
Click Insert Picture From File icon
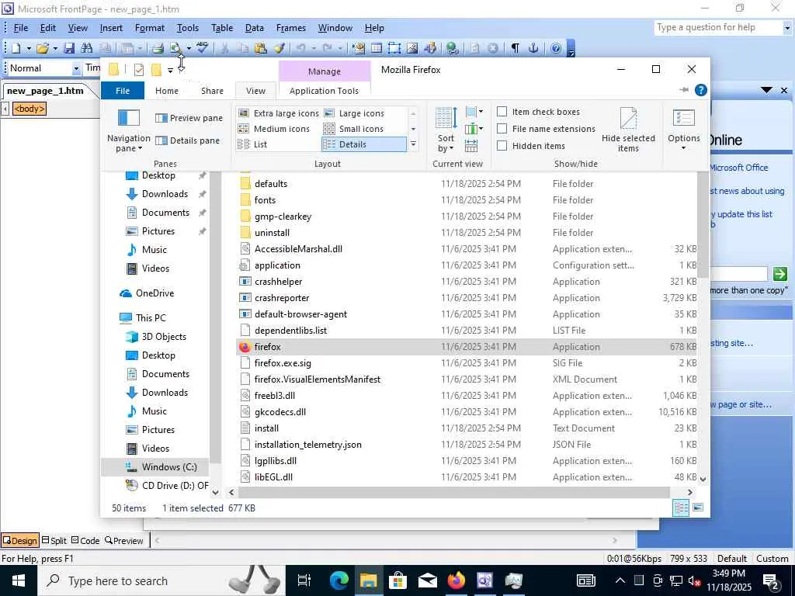pos(412,48)
